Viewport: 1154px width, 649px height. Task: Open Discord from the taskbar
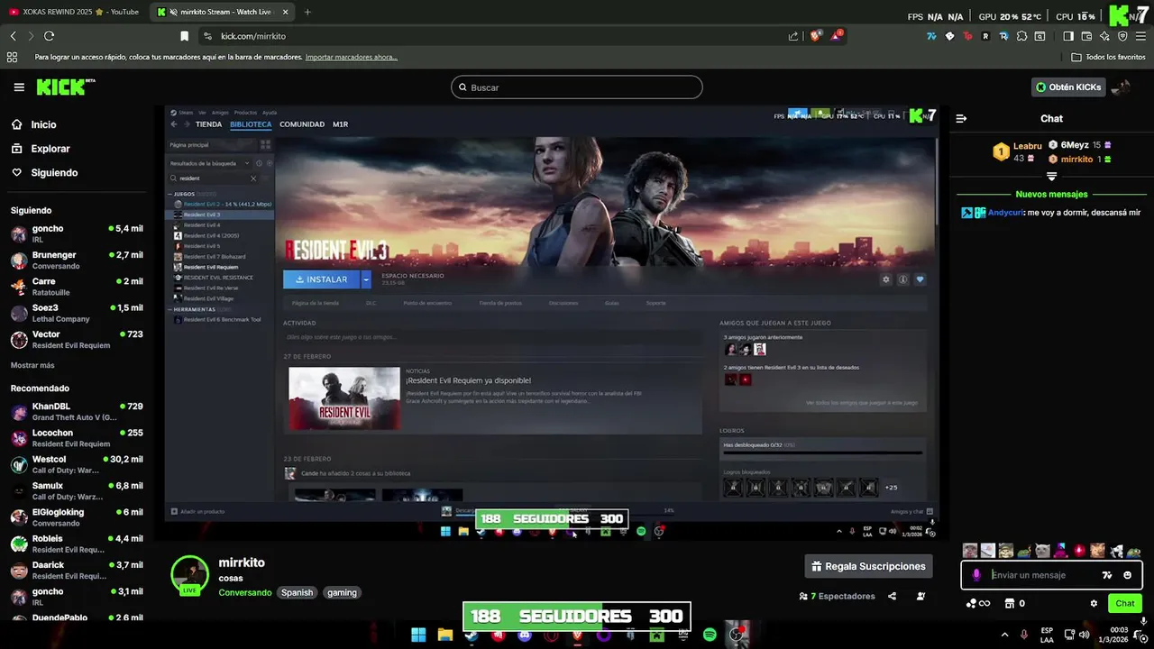tap(525, 635)
